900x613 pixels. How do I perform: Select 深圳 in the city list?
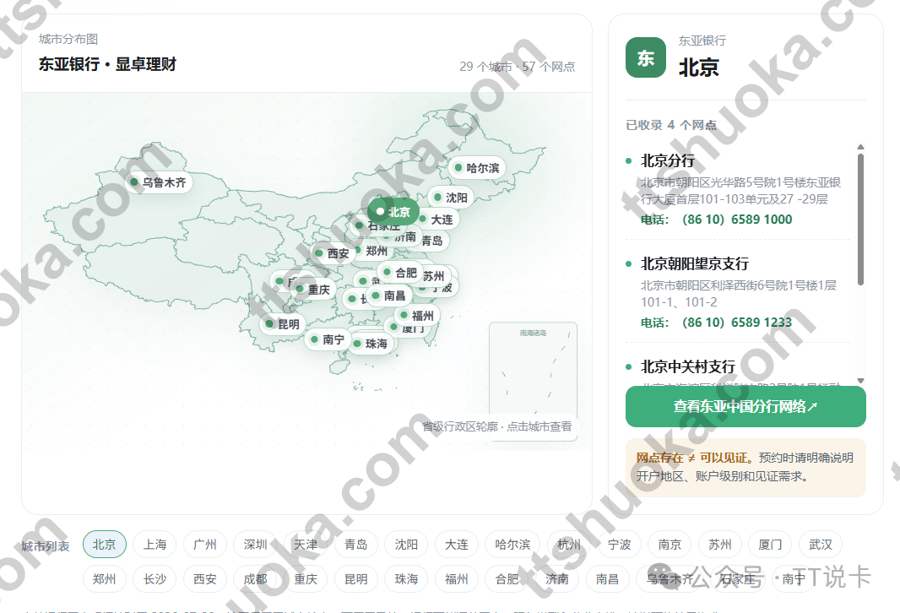(x=256, y=544)
